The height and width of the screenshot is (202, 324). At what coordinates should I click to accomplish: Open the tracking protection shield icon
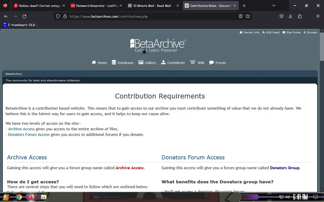coord(58,16)
